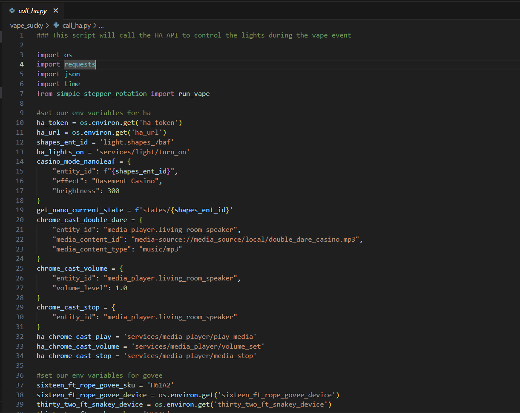Click the comment "#set our env variables for govee"

click(x=100, y=375)
